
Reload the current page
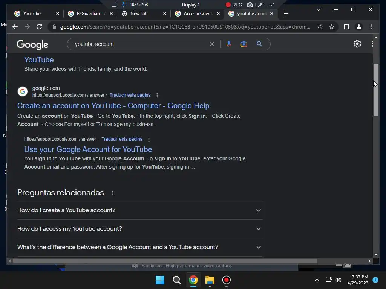[39, 27]
